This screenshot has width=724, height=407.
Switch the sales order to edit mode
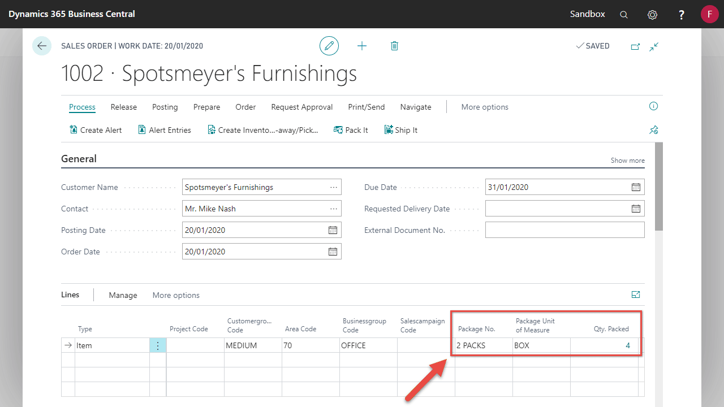click(329, 46)
